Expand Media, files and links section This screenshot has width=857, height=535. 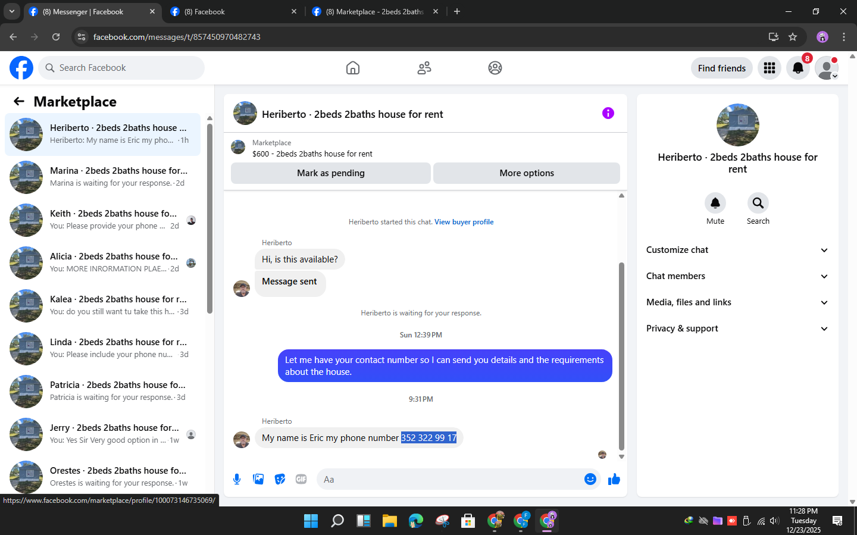point(737,302)
